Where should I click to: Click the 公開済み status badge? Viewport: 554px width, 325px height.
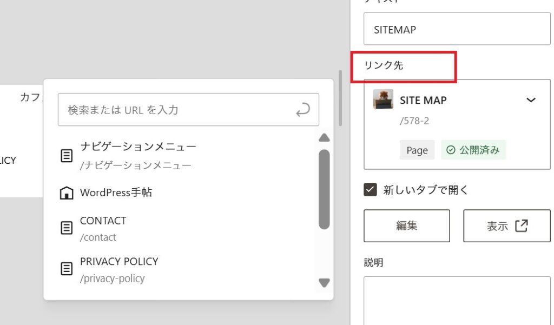tap(473, 150)
